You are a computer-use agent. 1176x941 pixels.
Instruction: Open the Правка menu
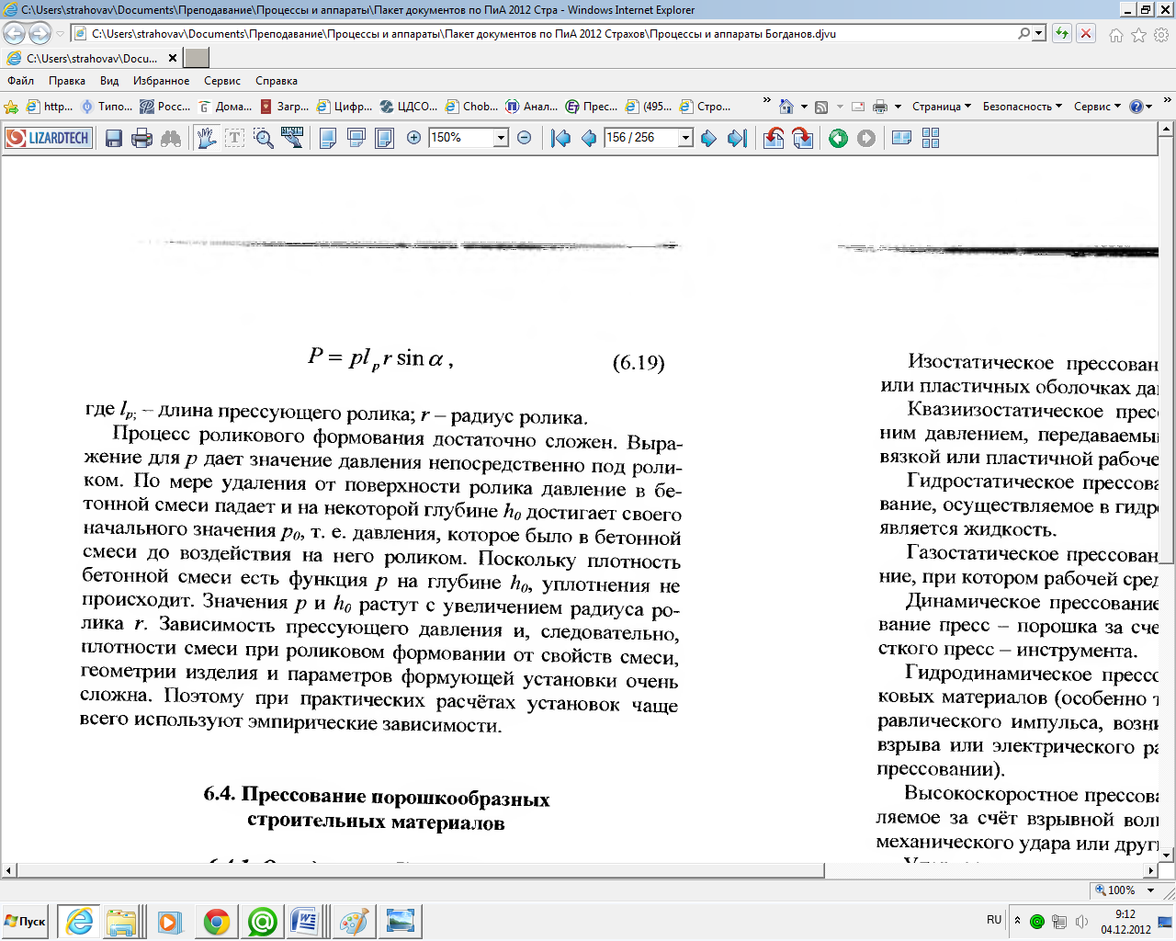(67, 81)
